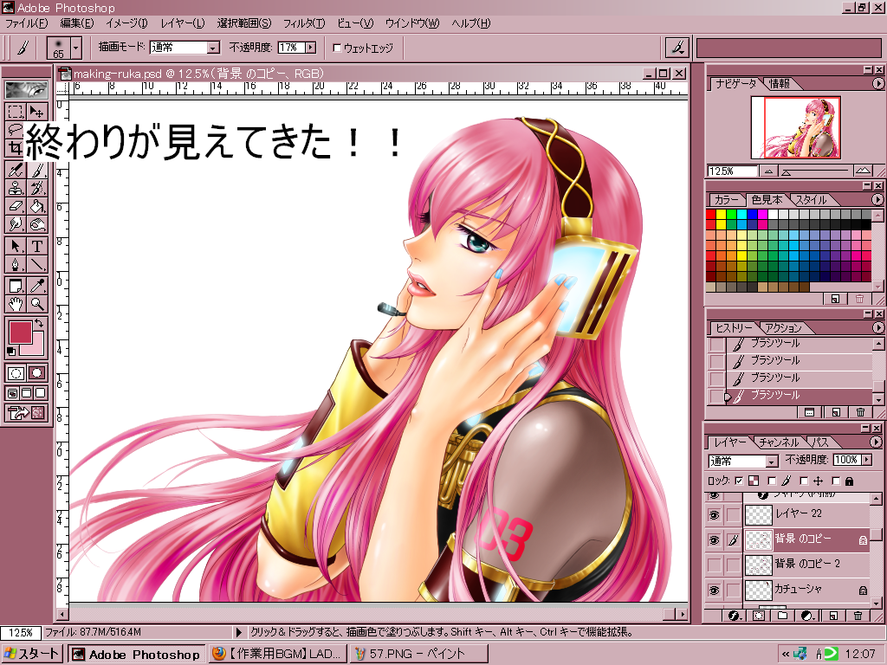Activate the Zoom magnifier tool
Image resolution: width=887 pixels, height=665 pixels.
pos(37,304)
